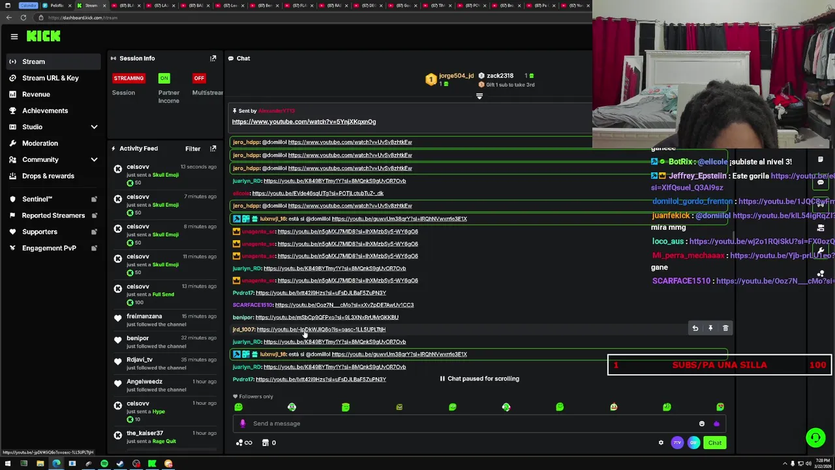Click the reply arrow icon on hovered message
The image size is (835, 470).
[695, 328]
